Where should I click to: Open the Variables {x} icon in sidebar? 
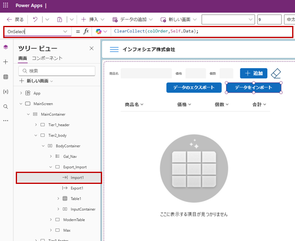click(x=6, y=92)
